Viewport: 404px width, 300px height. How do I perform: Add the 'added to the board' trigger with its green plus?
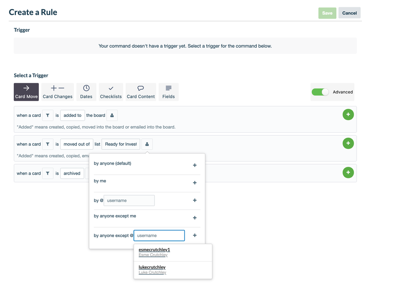[x=348, y=114]
